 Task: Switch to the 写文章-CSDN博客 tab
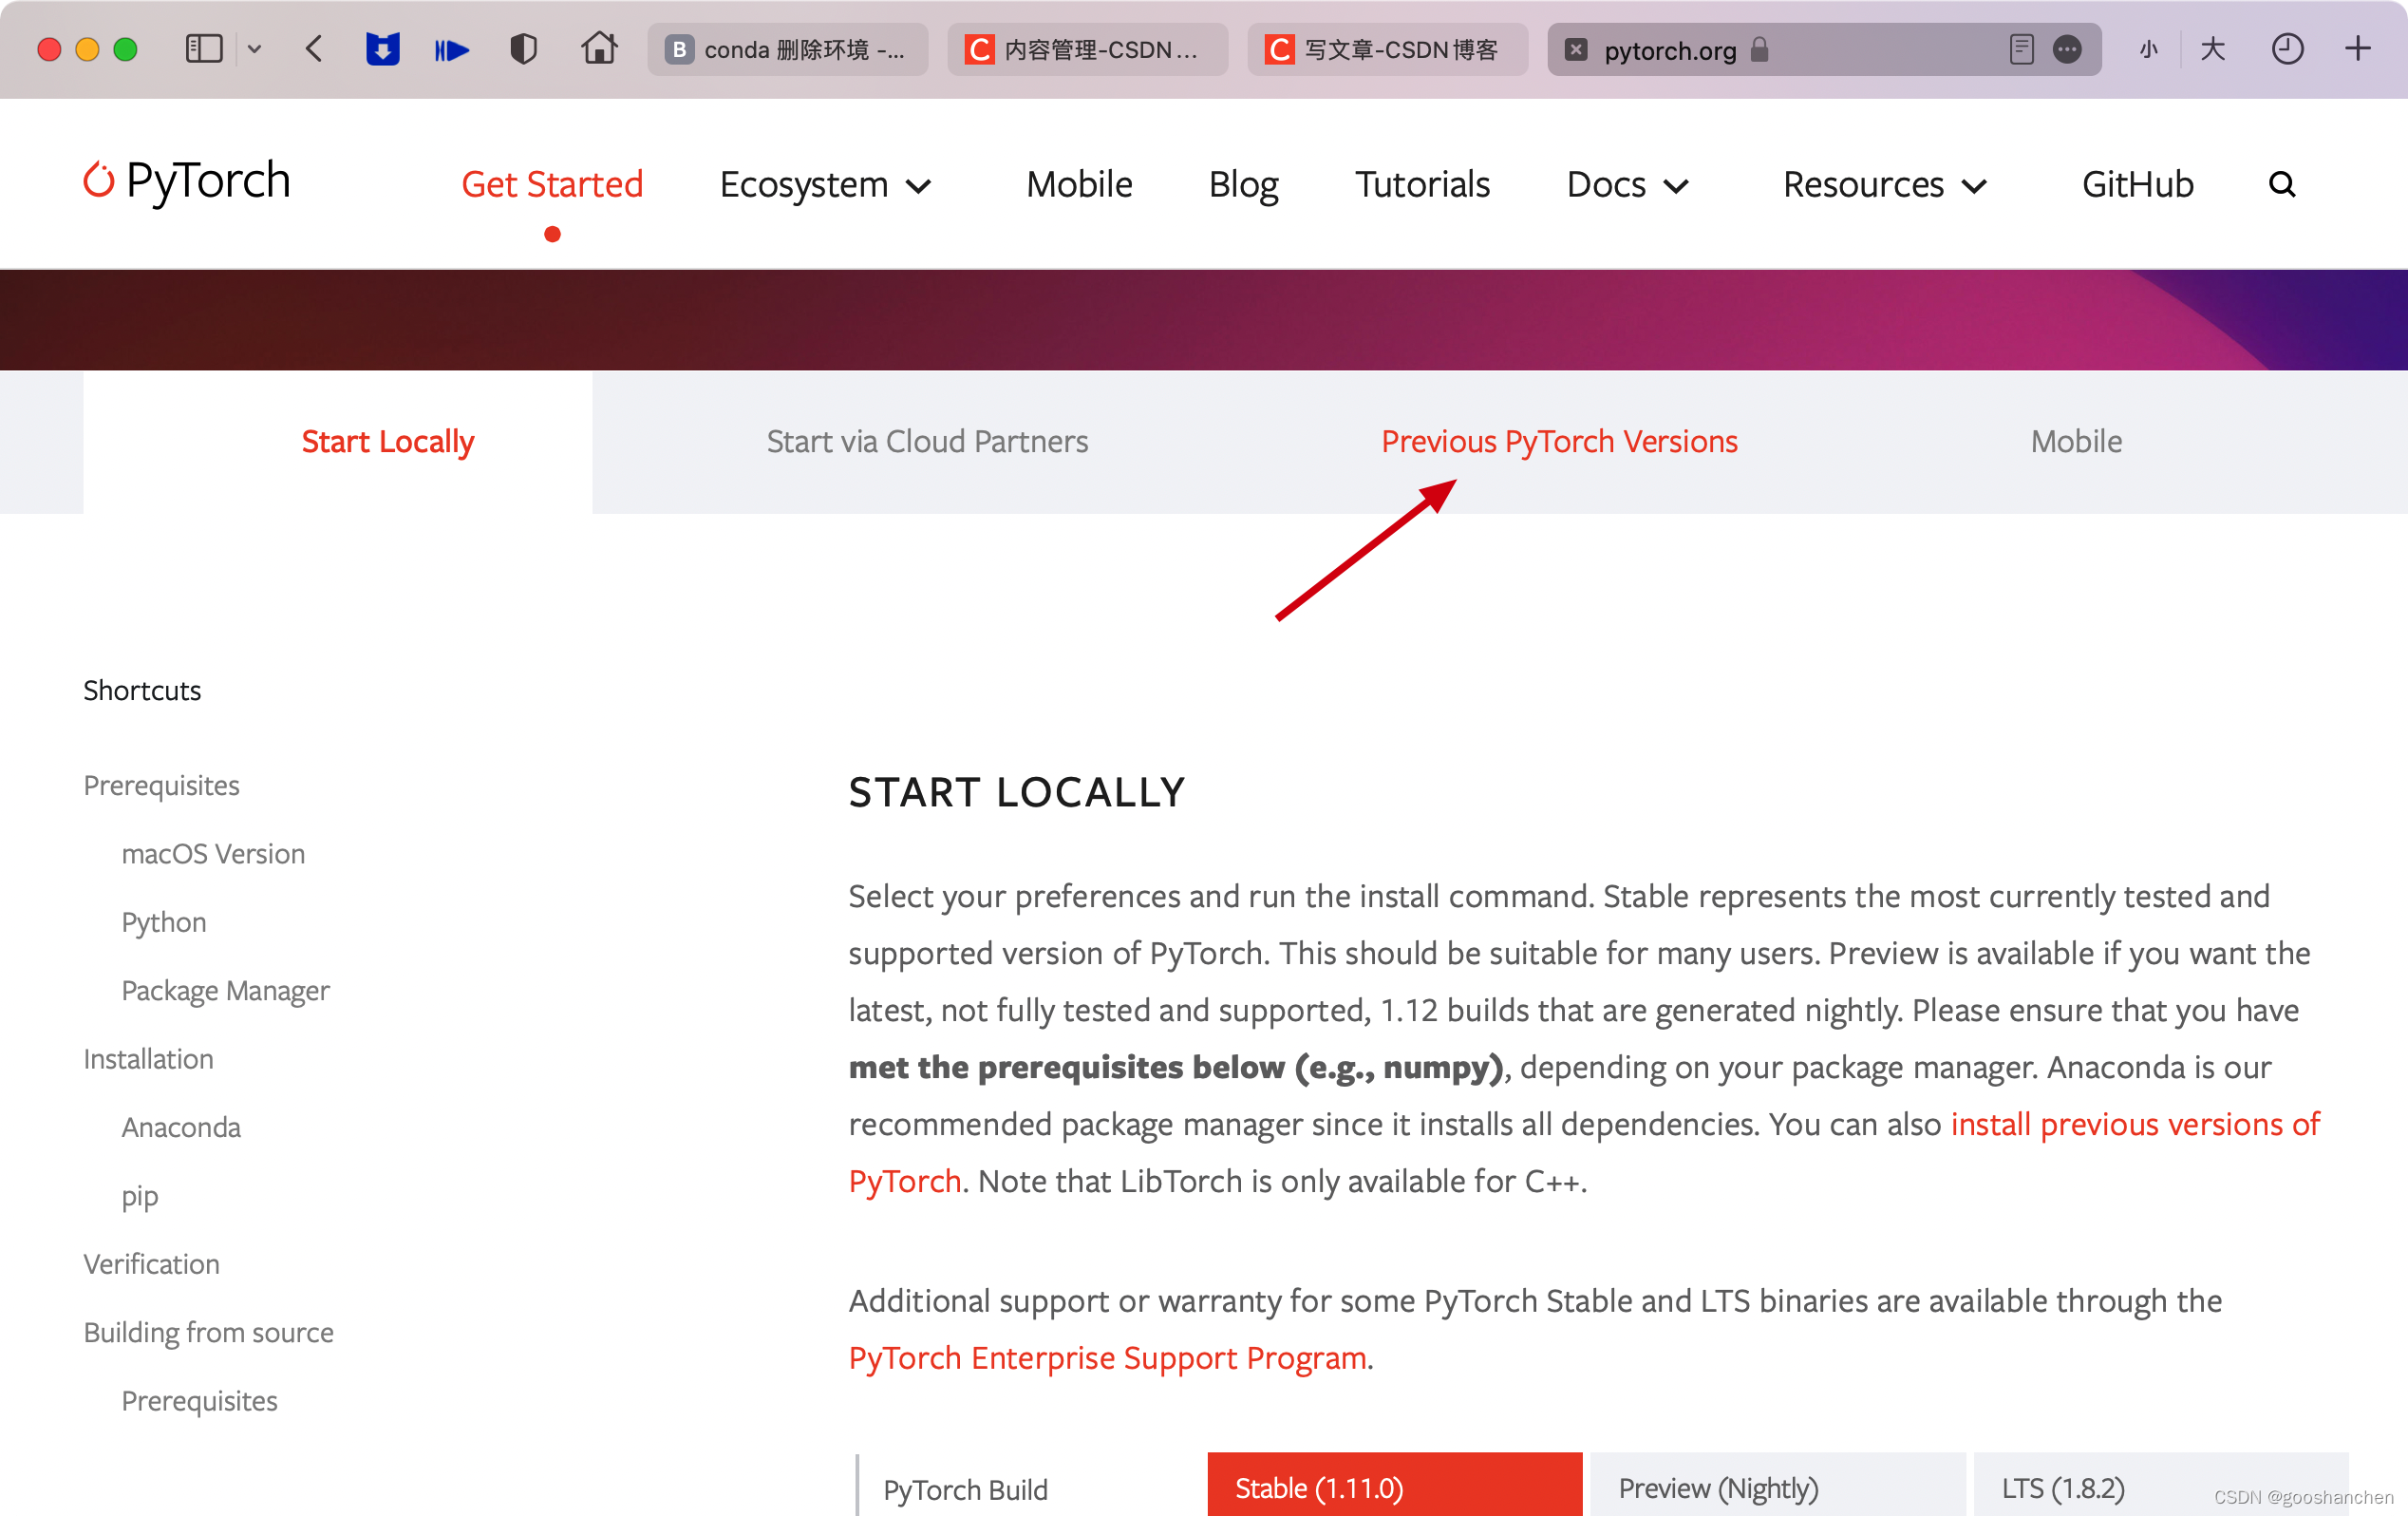pos(1387,49)
